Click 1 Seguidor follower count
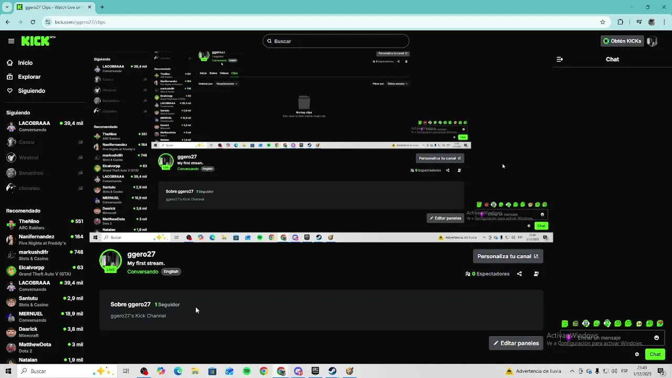 click(x=167, y=304)
